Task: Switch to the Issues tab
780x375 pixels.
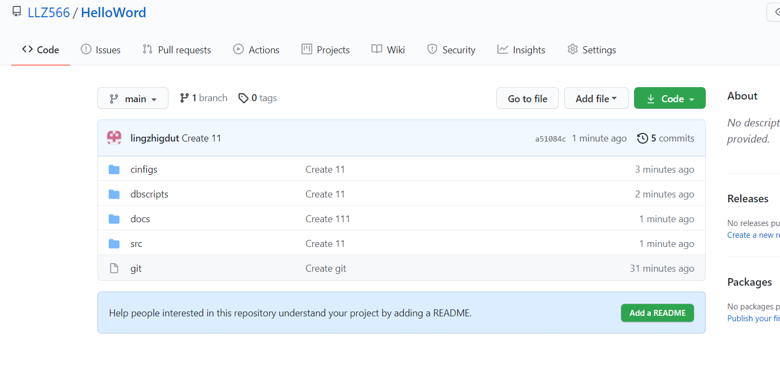Action: point(101,50)
